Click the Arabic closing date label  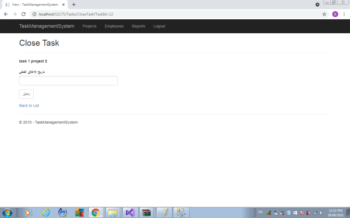click(x=32, y=72)
